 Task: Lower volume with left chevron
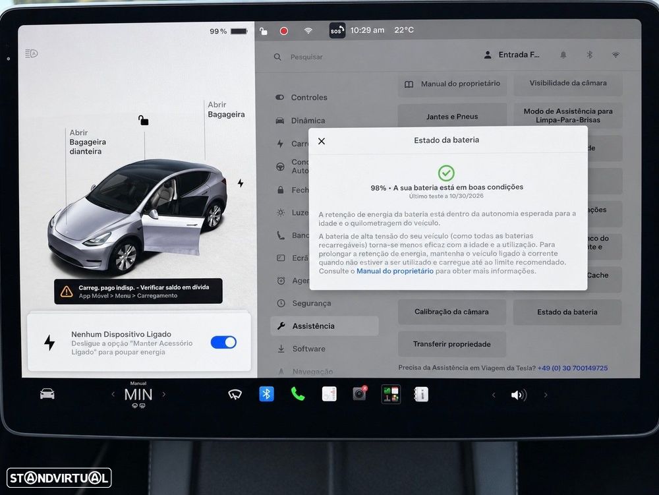[x=494, y=395]
